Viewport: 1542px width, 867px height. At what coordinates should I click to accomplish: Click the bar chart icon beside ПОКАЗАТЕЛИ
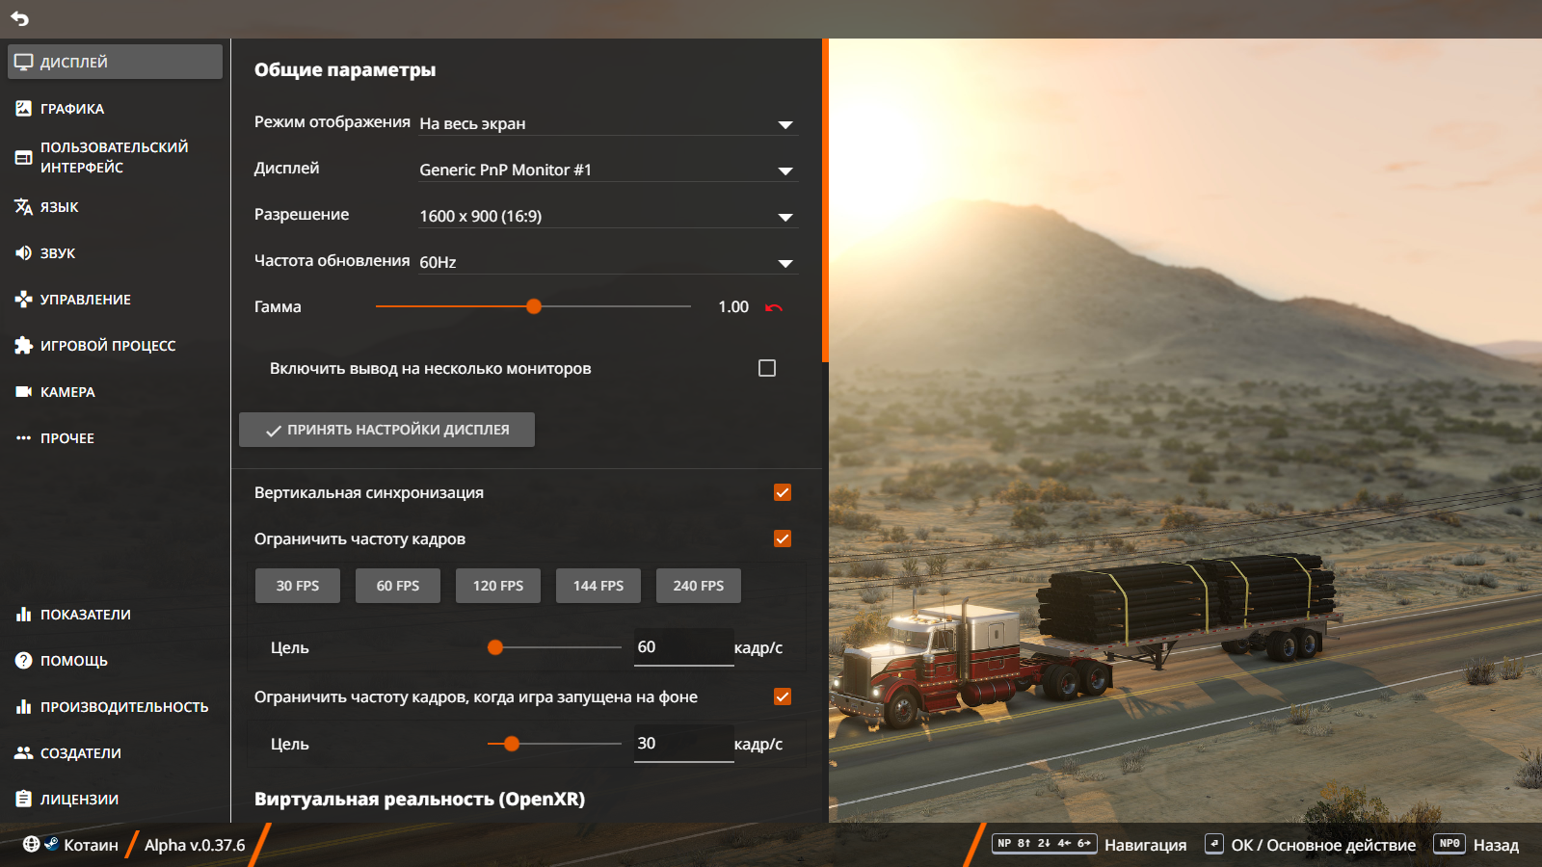coord(24,614)
